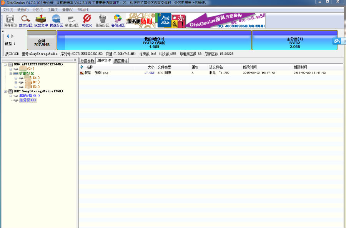Collapse the RD2 SonyStorageMedia node
The image size is (346, 228).
(x=5, y=91)
